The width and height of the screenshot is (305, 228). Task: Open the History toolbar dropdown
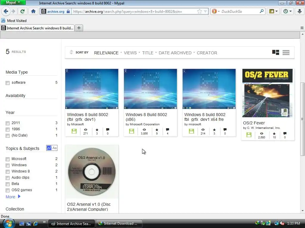287,12
